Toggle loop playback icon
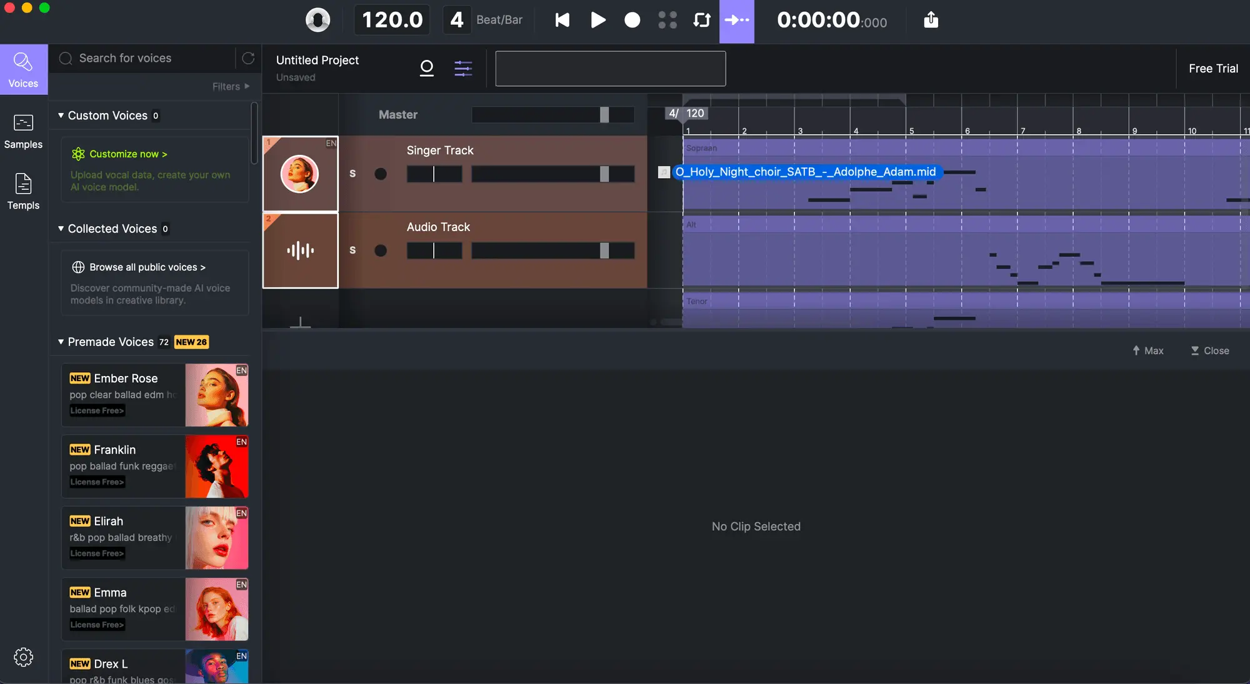 point(702,20)
